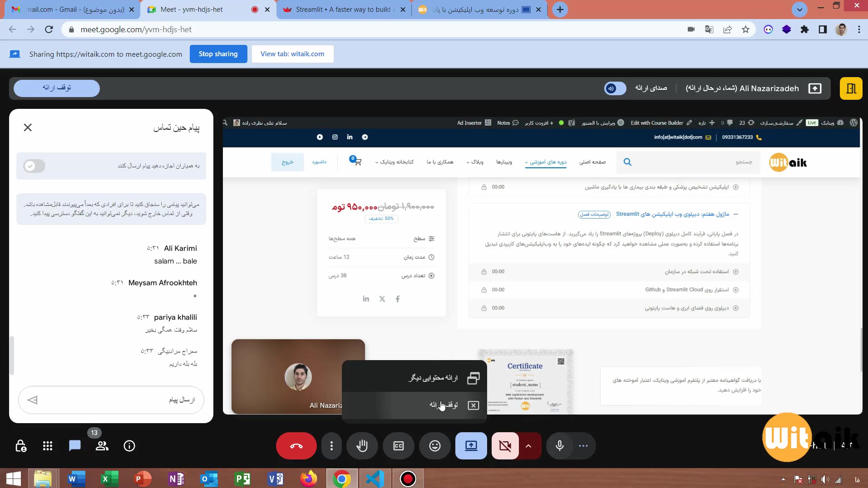Click the pariya khalili chat sender name
This screenshot has width=868, height=488.
click(x=175, y=317)
